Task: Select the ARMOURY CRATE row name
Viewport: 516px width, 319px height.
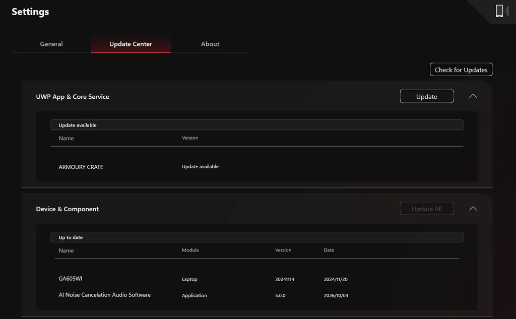Action: point(81,167)
